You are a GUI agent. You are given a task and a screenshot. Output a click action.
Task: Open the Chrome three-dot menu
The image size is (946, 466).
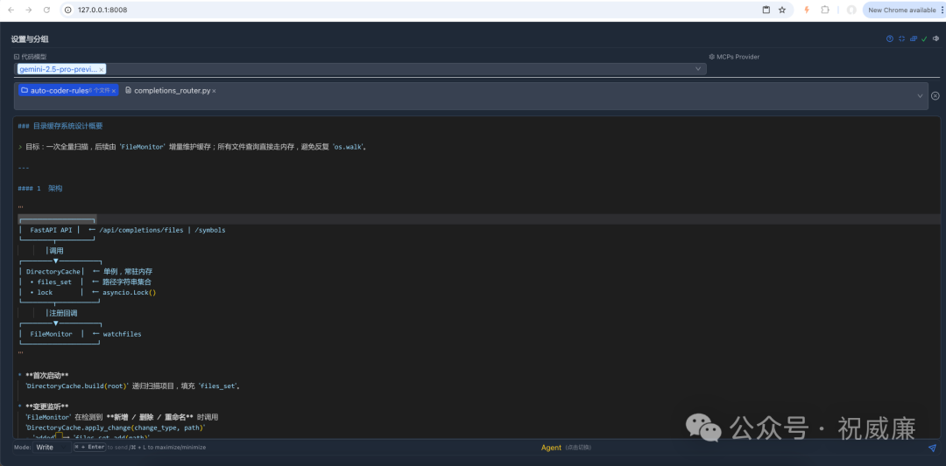941,10
